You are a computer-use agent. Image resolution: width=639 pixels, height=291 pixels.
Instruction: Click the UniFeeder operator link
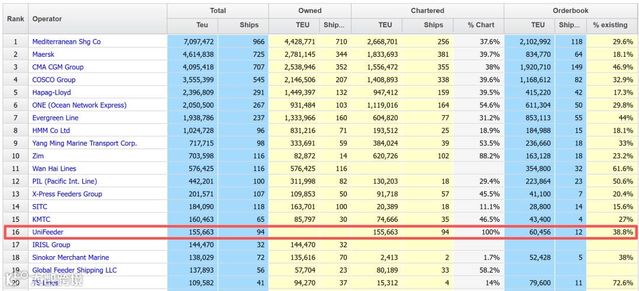pyautogui.click(x=48, y=232)
